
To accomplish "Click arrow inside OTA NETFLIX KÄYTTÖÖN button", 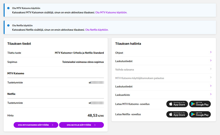I will pyautogui.click(x=95, y=125).
